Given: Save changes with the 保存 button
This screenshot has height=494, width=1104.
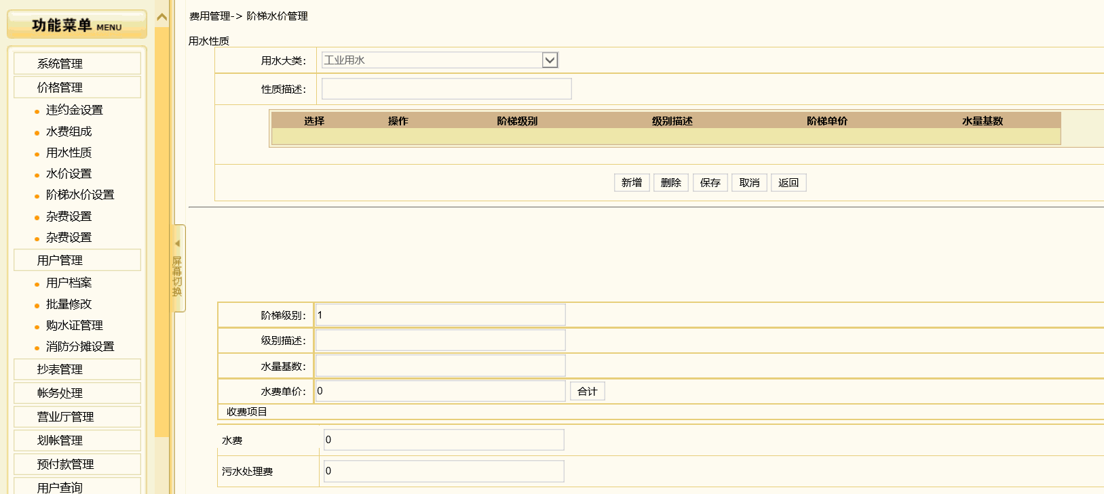Looking at the screenshot, I should pyautogui.click(x=710, y=183).
